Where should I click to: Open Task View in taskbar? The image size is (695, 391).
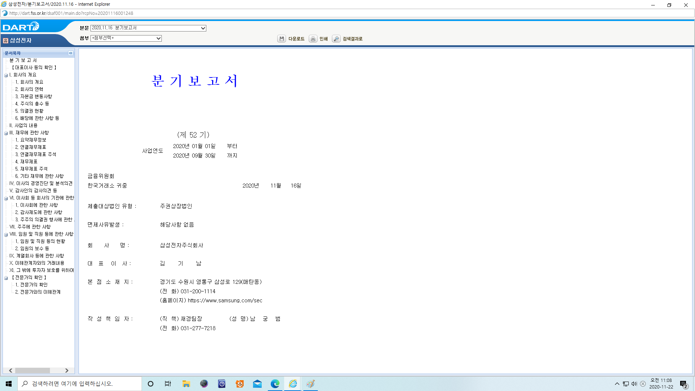tap(168, 384)
